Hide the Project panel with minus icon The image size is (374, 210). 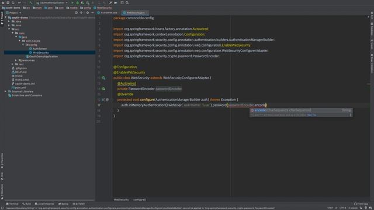coord(92,13)
